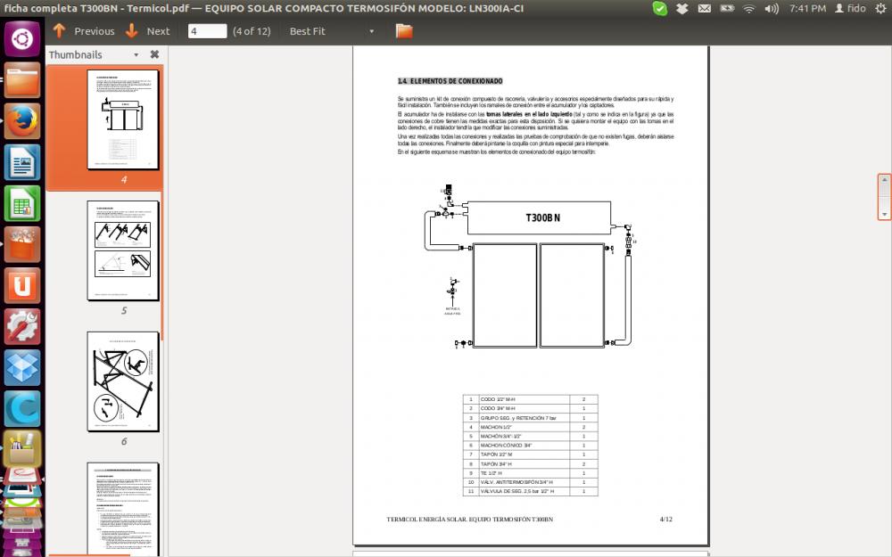Click the page footer number '4/12'

(x=666, y=519)
